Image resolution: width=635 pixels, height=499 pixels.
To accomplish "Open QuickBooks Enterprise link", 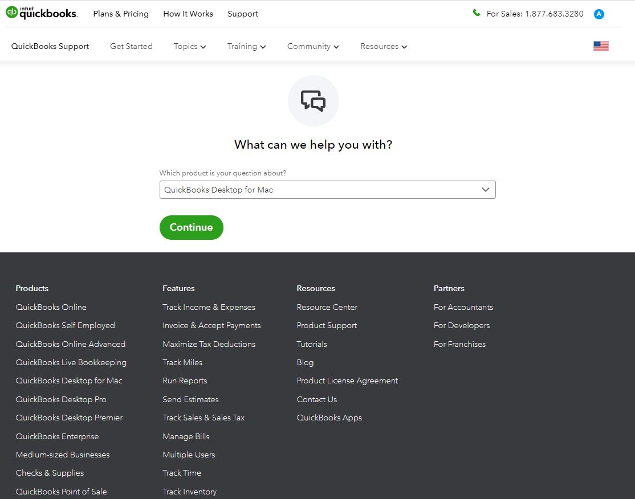I will tap(57, 436).
